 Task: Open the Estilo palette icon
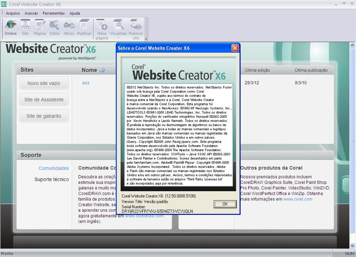[x=55, y=25]
